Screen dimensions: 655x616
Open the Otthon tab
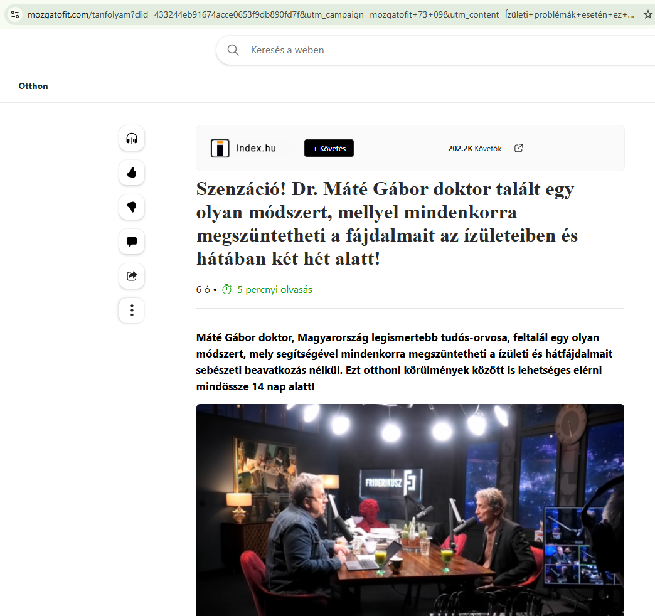pyautogui.click(x=33, y=86)
